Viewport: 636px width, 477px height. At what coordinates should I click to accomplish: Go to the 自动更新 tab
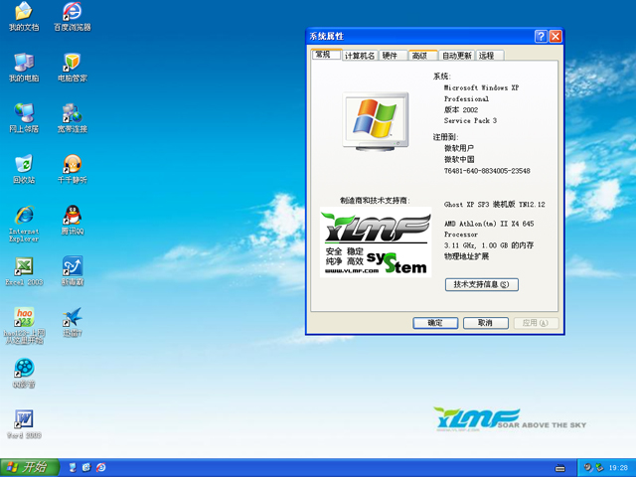(457, 56)
